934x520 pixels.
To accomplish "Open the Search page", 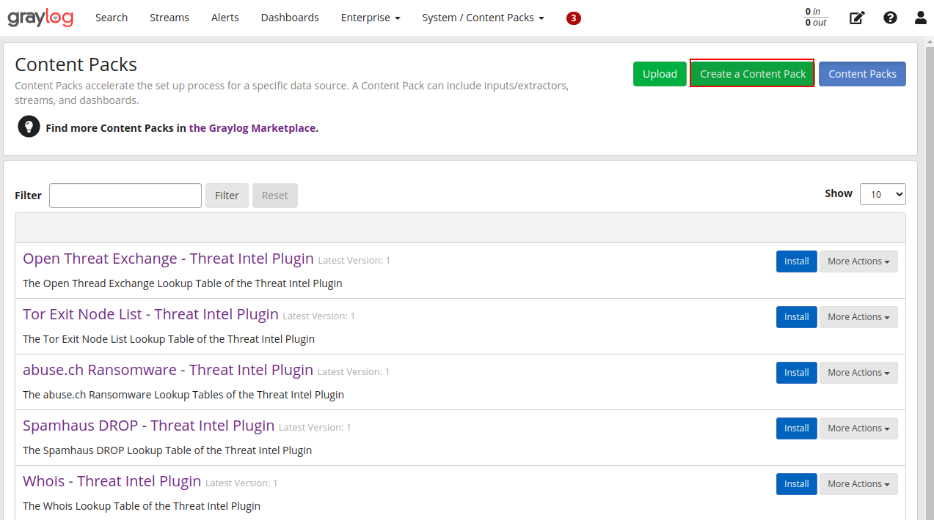I will pos(112,18).
